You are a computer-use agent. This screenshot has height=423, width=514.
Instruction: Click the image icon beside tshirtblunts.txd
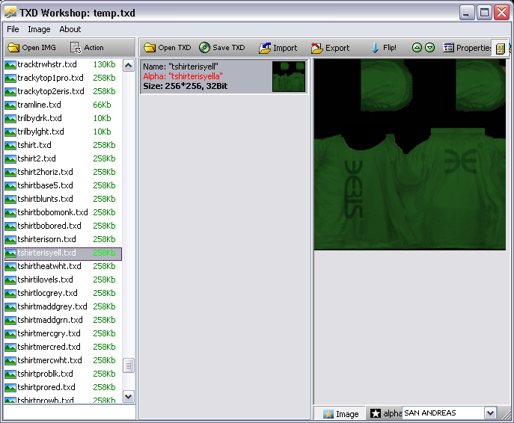pos(10,200)
